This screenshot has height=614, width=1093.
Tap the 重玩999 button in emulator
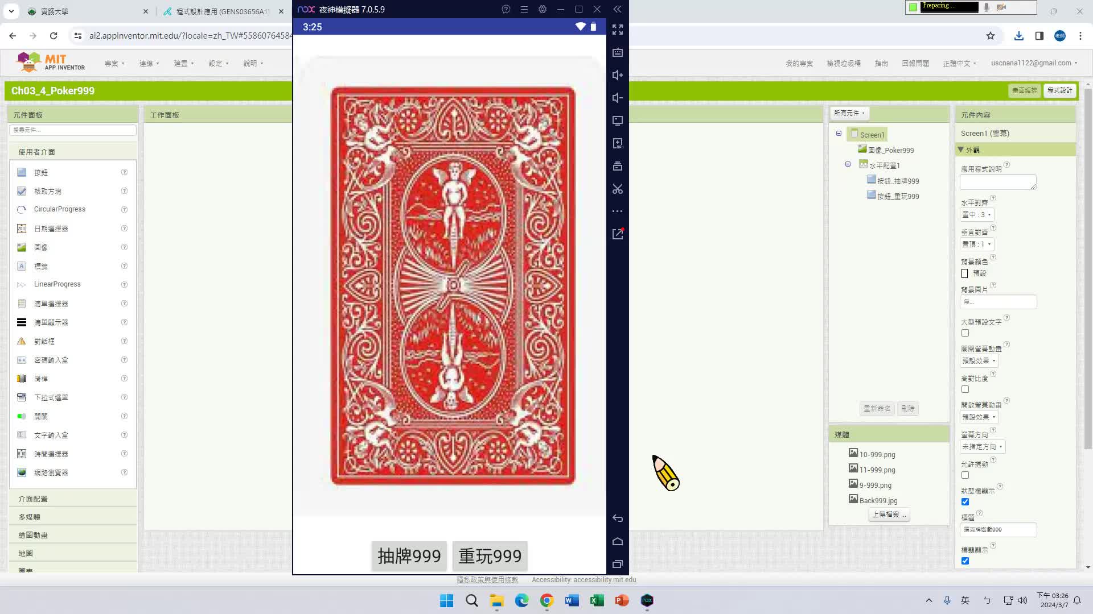point(490,556)
